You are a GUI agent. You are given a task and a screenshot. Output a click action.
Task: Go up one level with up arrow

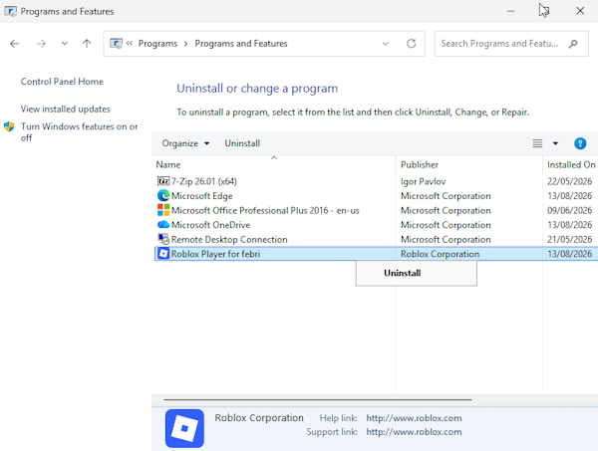point(87,44)
